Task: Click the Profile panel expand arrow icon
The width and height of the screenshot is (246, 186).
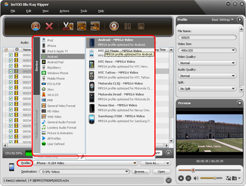Action: click(240, 20)
